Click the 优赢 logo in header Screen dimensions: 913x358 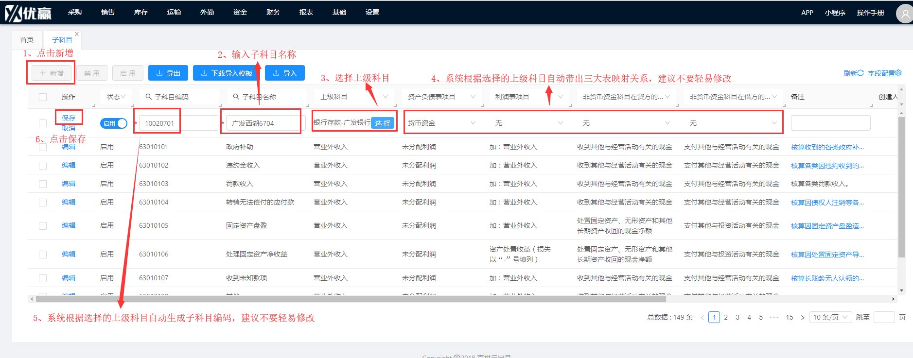(x=28, y=13)
